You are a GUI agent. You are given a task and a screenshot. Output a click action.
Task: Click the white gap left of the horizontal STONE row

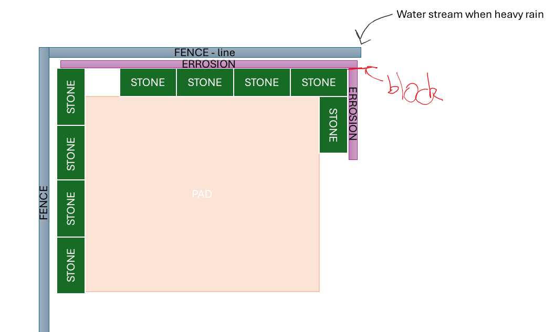tap(102, 82)
